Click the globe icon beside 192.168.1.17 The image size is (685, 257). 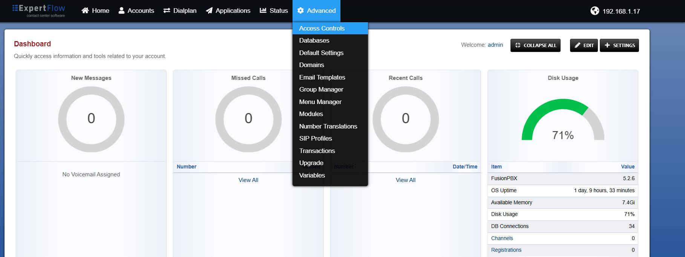(x=595, y=11)
